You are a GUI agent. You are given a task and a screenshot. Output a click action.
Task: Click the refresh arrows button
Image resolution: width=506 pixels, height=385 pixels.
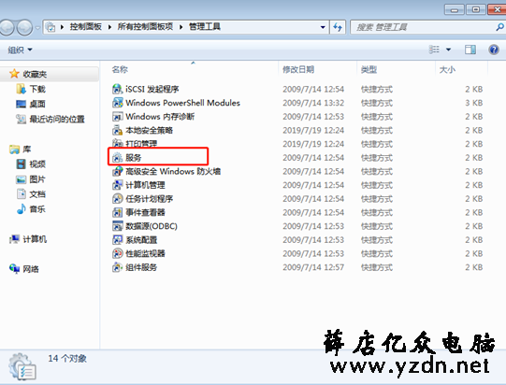(x=338, y=27)
